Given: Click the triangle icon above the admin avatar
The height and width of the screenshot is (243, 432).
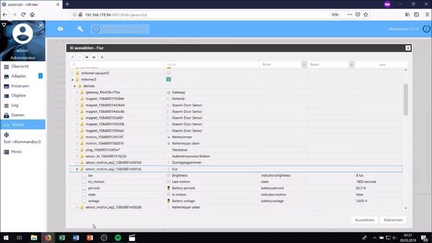Looking at the screenshot, I should tap(4, 25).
